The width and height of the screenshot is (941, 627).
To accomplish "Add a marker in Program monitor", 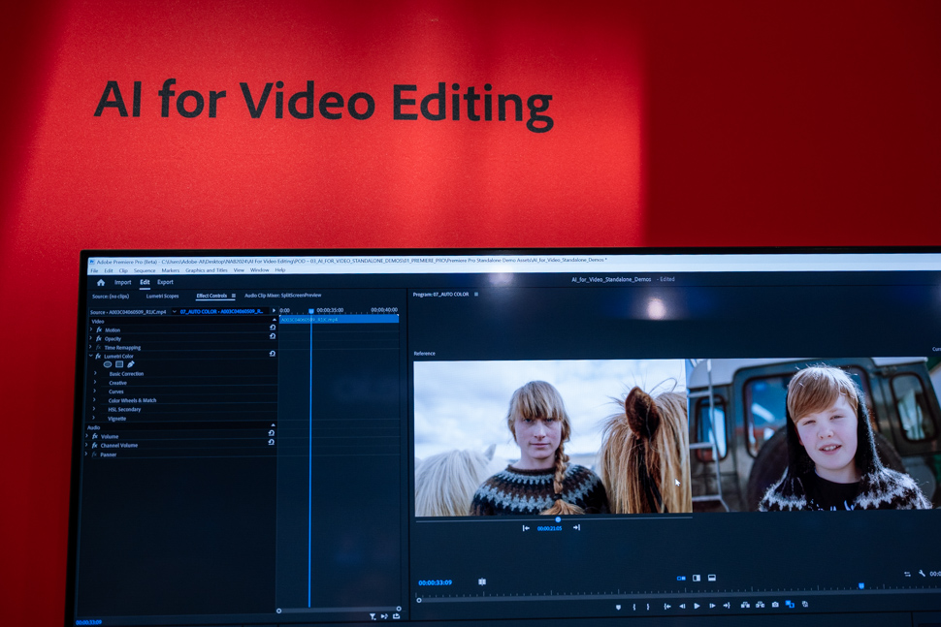I will click(618, 607).
